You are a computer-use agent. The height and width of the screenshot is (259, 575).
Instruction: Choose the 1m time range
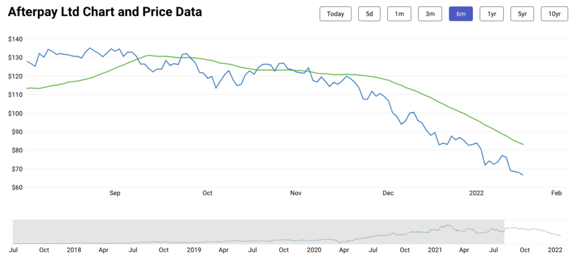point(399,14)
